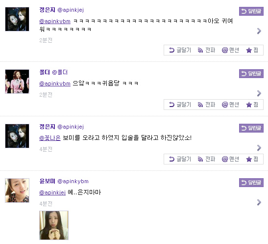The width and height of the screenshot is (268, 244).
Task: Favorite the first post with star 찜
Action: (252, 50)
